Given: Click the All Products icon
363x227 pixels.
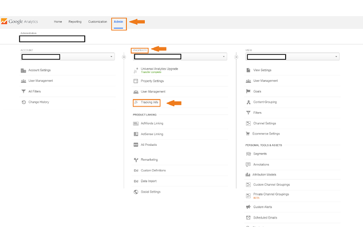Looking at the screenshot, I should [136, 145].
